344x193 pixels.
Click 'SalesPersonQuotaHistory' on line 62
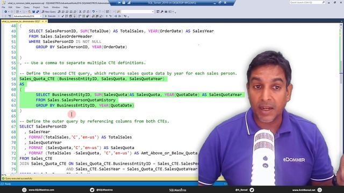point(88,100)
